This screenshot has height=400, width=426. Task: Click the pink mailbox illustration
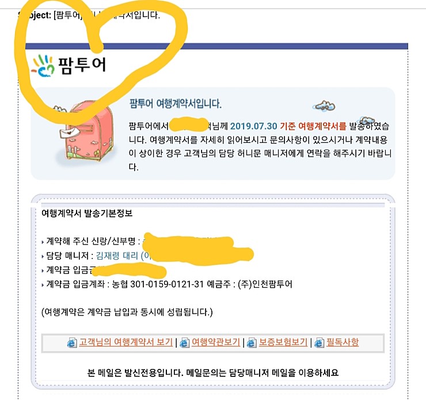tap(87, 131)
